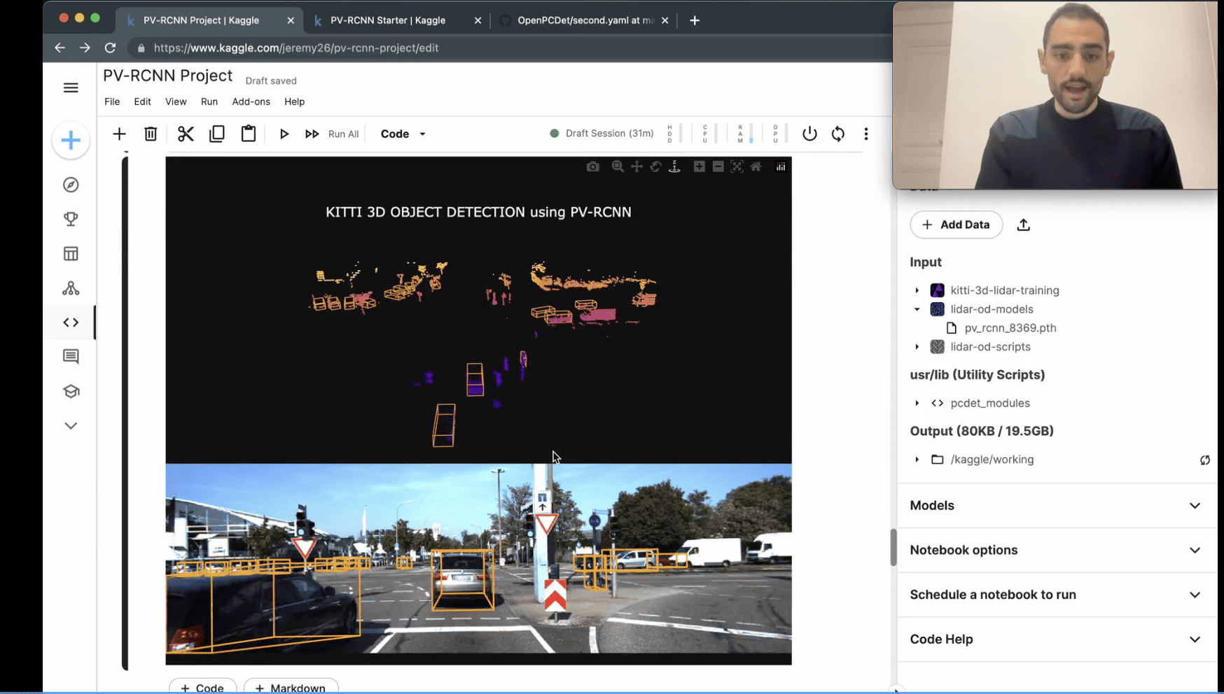The image size is (1224, 694).
Task: Open Competitions trophy icon in sidebar
Action: tap(71, 219)
